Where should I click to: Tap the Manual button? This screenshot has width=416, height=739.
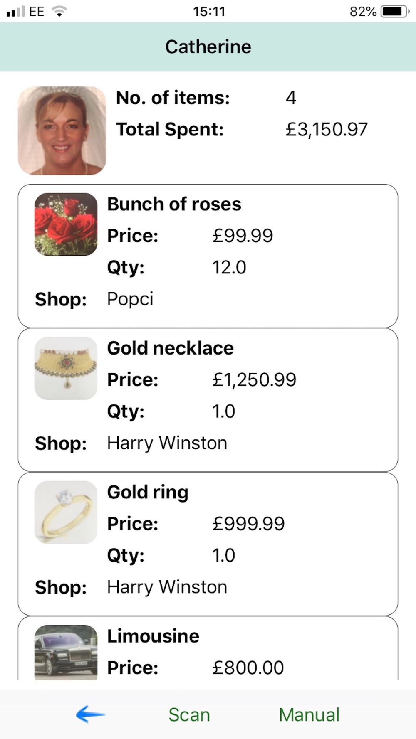coord(309,715)
